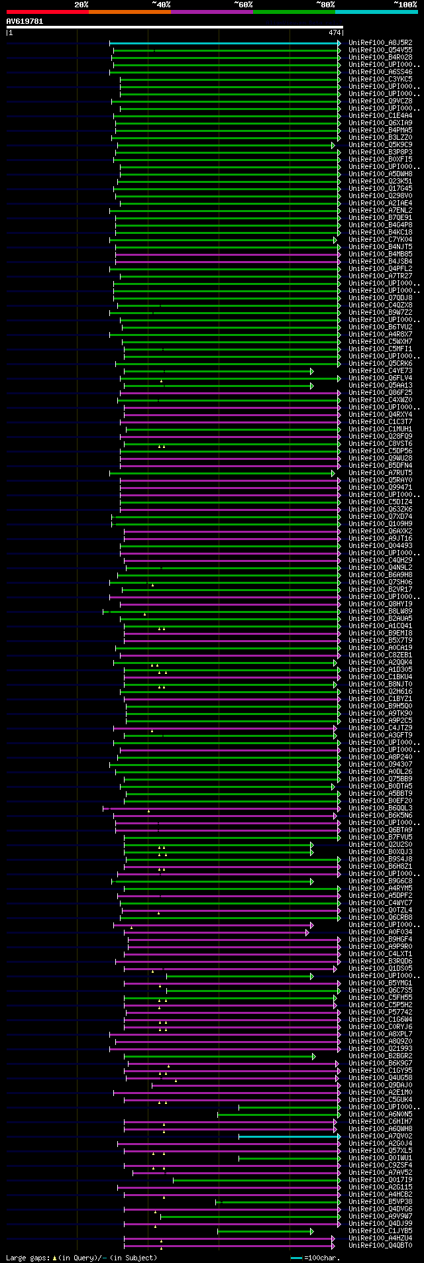The width and height of the screenshot is (424, 1263).
Task: Open hit UniRef100_C1JYB5
Action: pyautogui.click(x=381, y=1231)
